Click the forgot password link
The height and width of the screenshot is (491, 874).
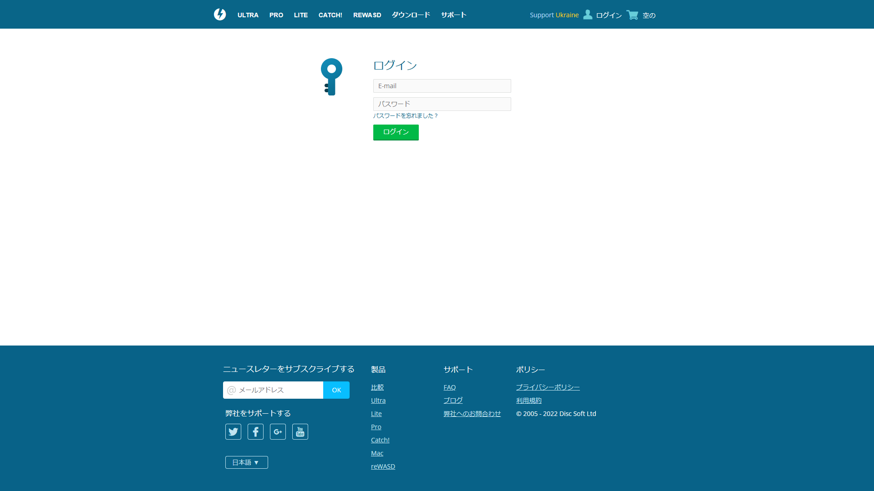pyautogui.click(x=405, y=116)
